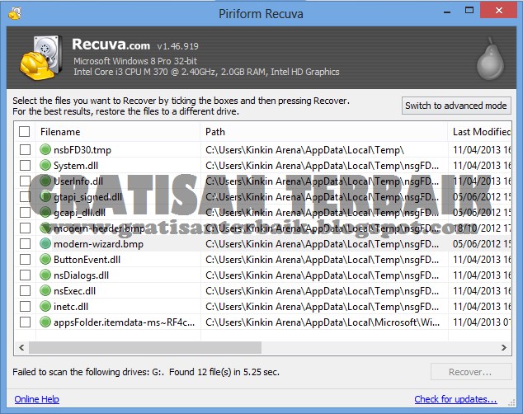Click the Piriform pear logo
The image size is (523, 414).
(490, 59)
